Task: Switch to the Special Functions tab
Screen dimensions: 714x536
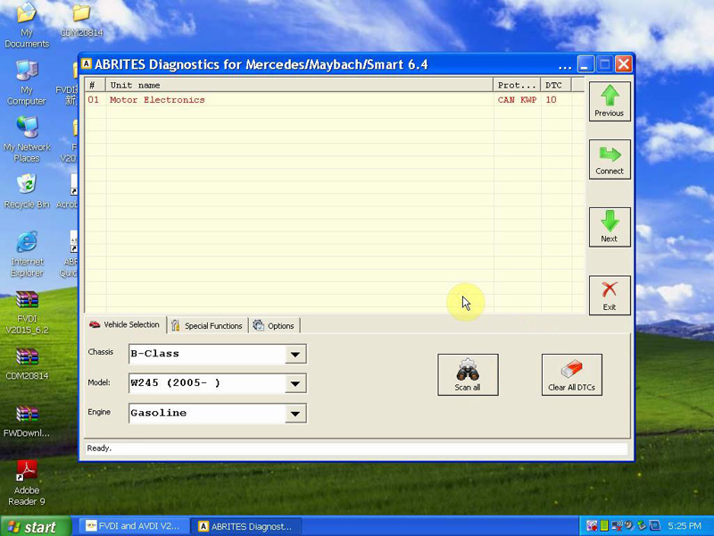Action: click(x=207, y=325)
